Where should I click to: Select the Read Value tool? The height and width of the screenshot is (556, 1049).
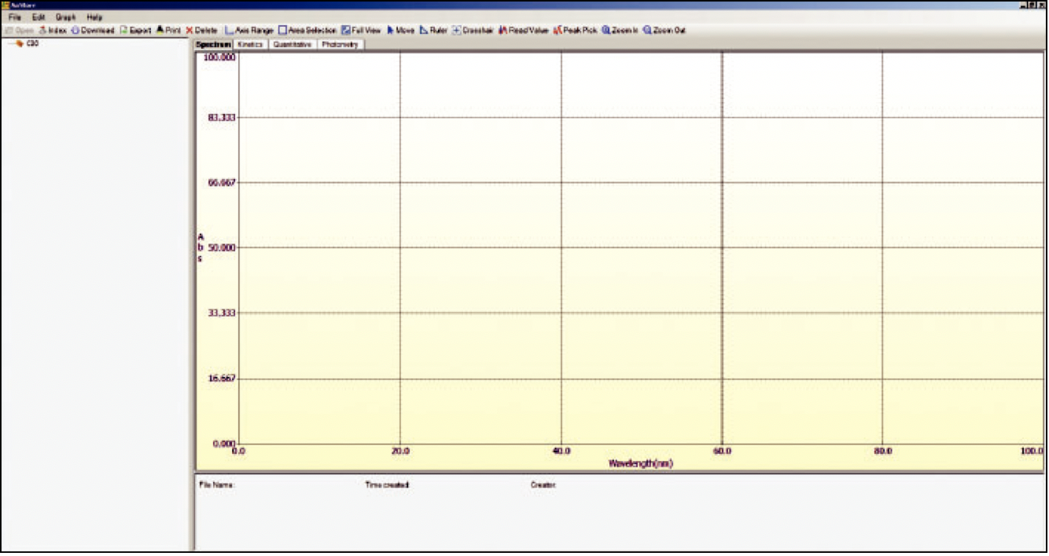(x=524, y=31)
